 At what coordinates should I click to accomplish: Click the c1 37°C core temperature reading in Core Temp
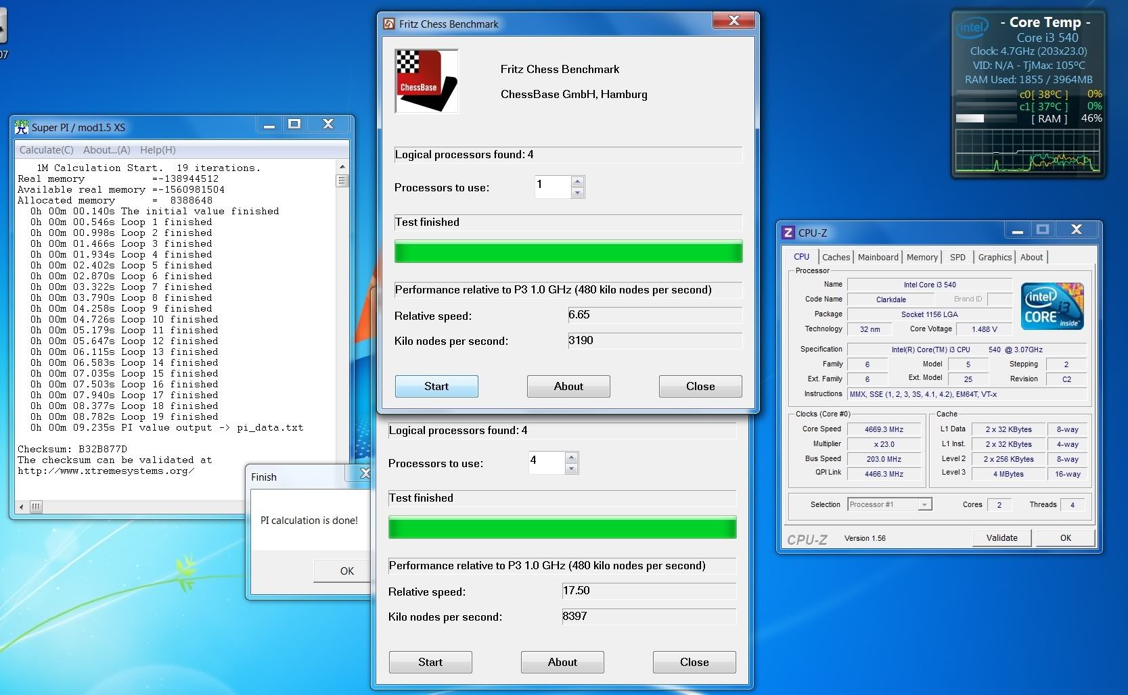tap(1043, 106)
